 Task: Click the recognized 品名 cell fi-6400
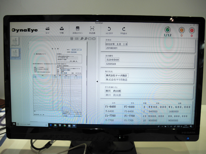(114, 111)
